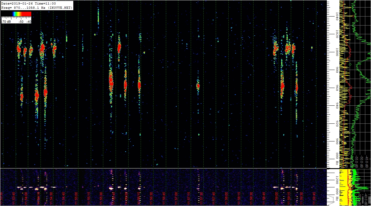
Task: Click the 1020 frequency axis label
Action: [x=337, y=34]
